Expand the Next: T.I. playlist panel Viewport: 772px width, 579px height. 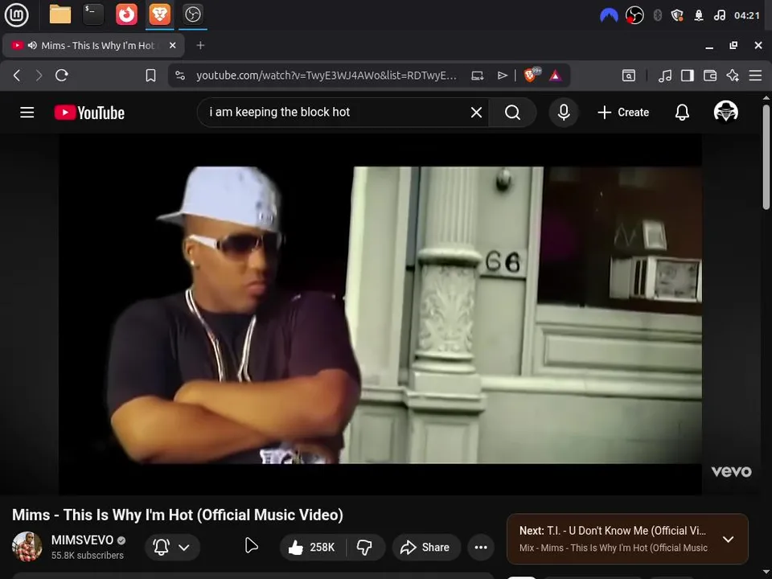click(729, 539)
